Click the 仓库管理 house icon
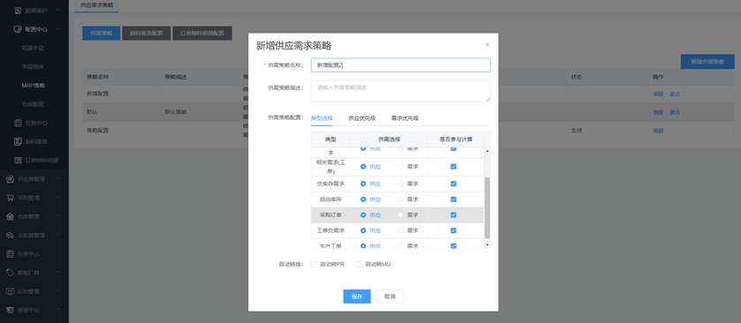 pyautogui.click(x=10, y=216)
